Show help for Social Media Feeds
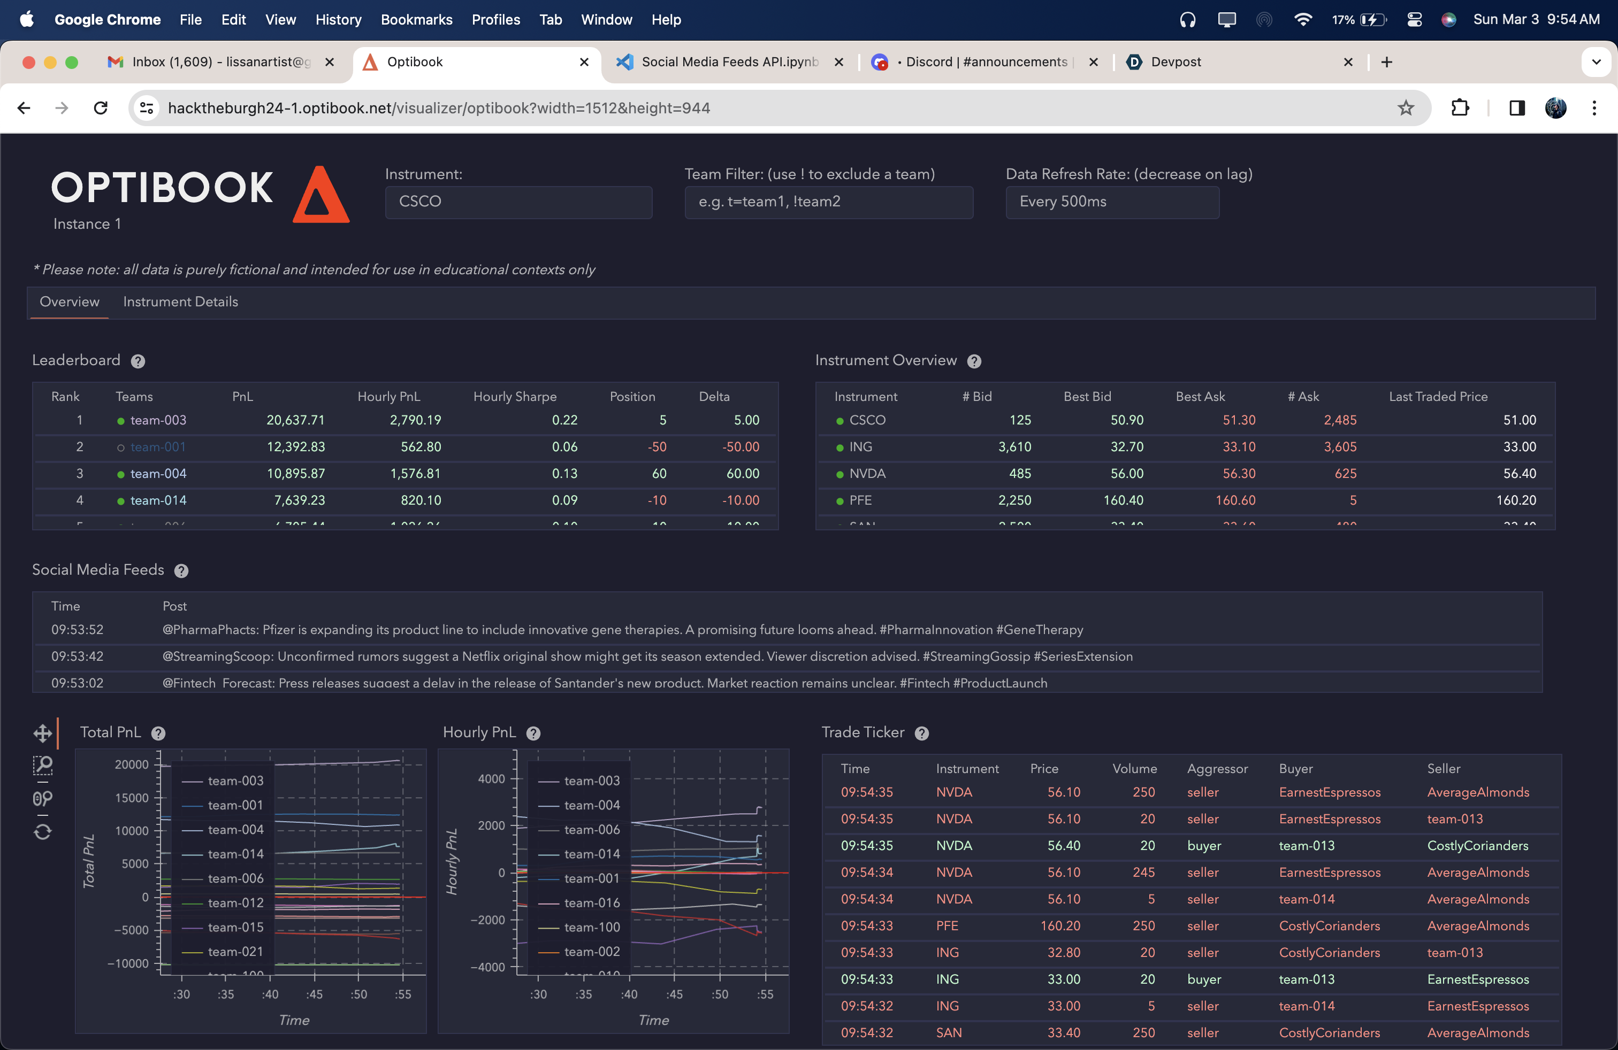 point(181,570)
